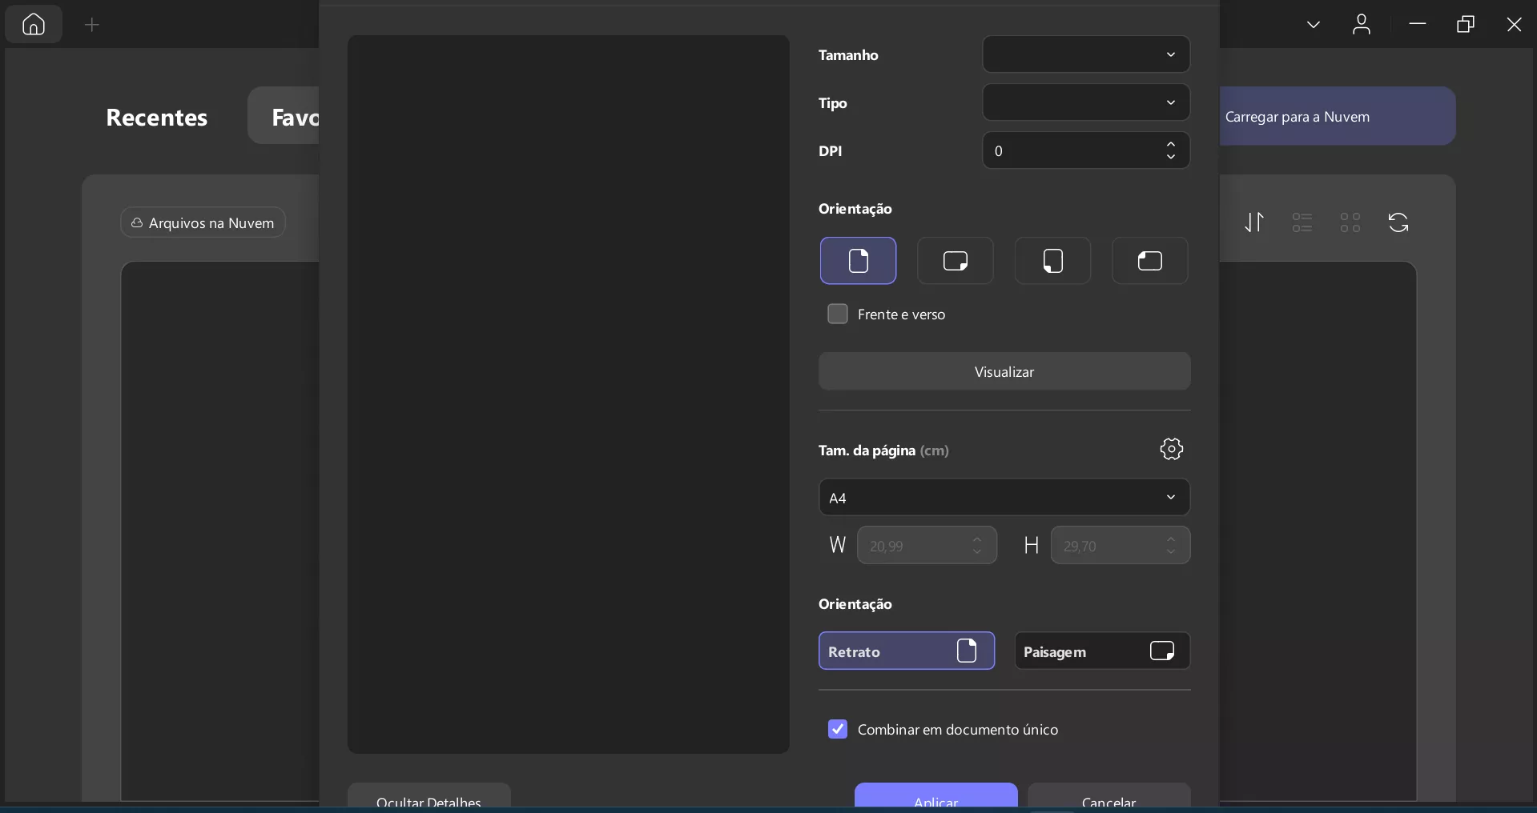This screenshot has width=1537, height=813.
Task: Decrease DPI with the down arrow
Action: point(1171,157)
